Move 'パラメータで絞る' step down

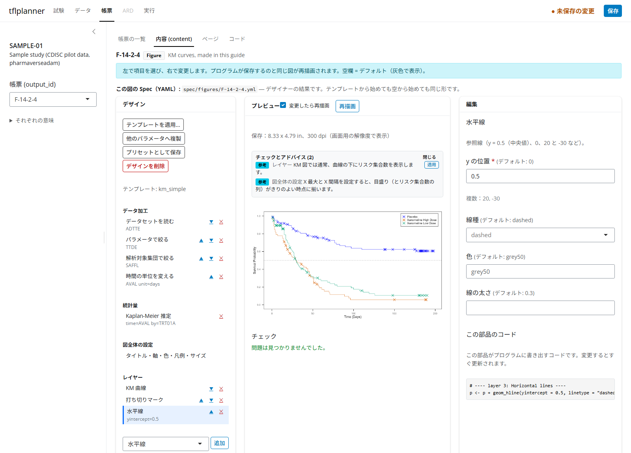point(211,240)
